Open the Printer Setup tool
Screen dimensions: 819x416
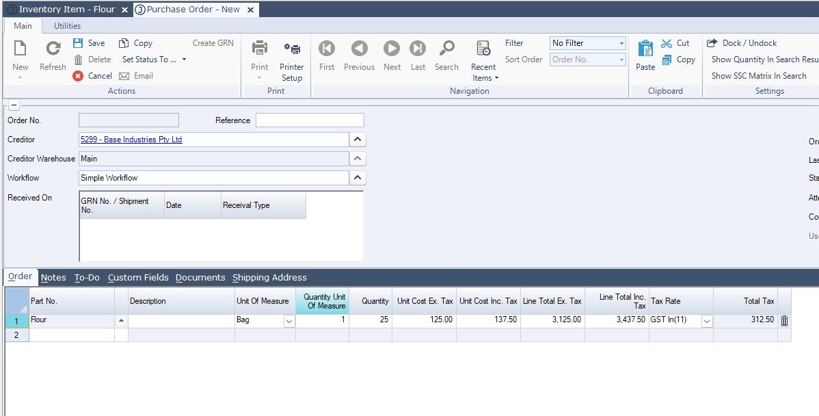click(x=292, y=49)
